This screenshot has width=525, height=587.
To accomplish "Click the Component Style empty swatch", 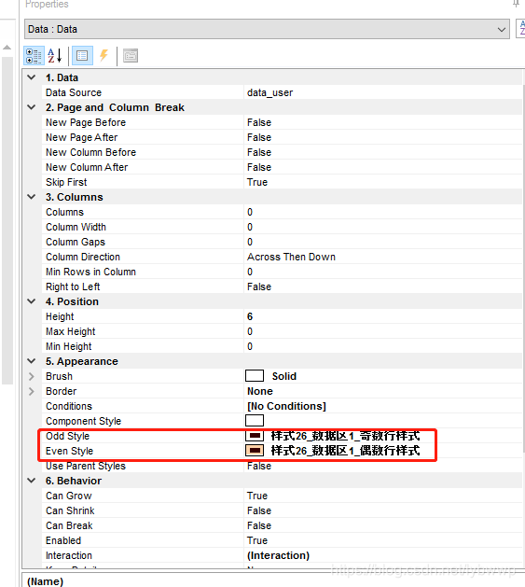I will [255, 421].
